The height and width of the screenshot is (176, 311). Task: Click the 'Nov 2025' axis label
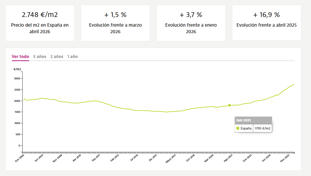coord(285,158)
